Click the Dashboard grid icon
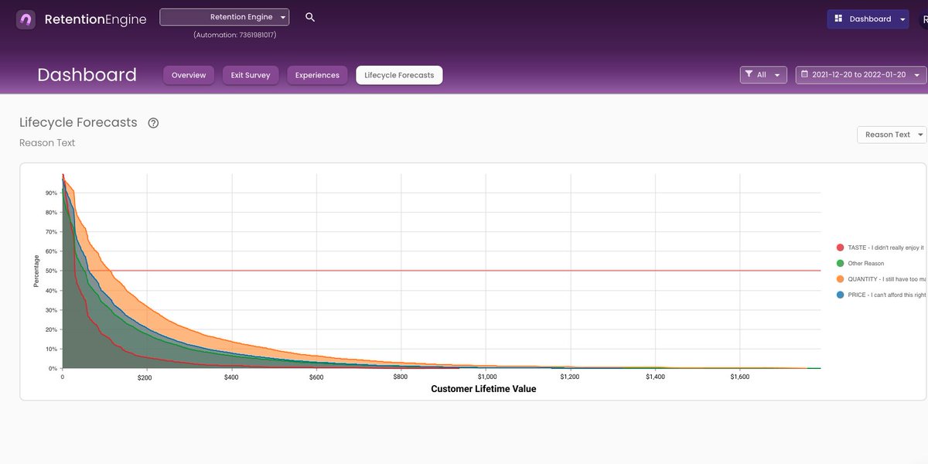The height and width of the screenshot is (464, 928). [838, 19]
